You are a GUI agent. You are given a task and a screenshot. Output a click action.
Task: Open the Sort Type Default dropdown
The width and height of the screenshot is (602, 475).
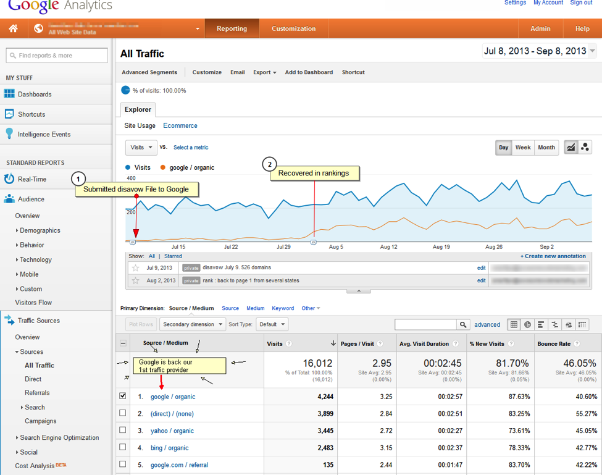tap(272, 324)
